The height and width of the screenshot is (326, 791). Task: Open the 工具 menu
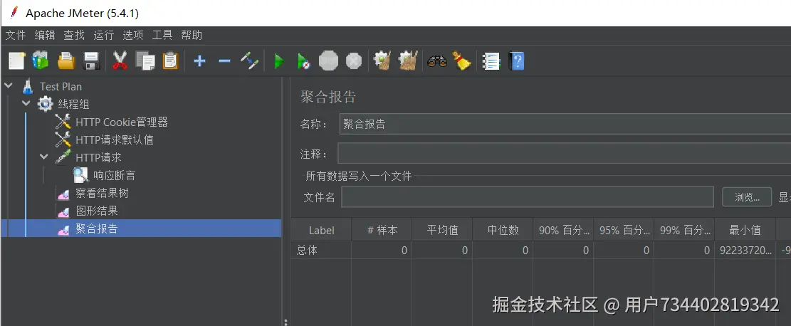(x=162, y=35)
